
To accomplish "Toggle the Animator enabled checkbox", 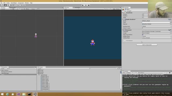I will tap(126, 30).
